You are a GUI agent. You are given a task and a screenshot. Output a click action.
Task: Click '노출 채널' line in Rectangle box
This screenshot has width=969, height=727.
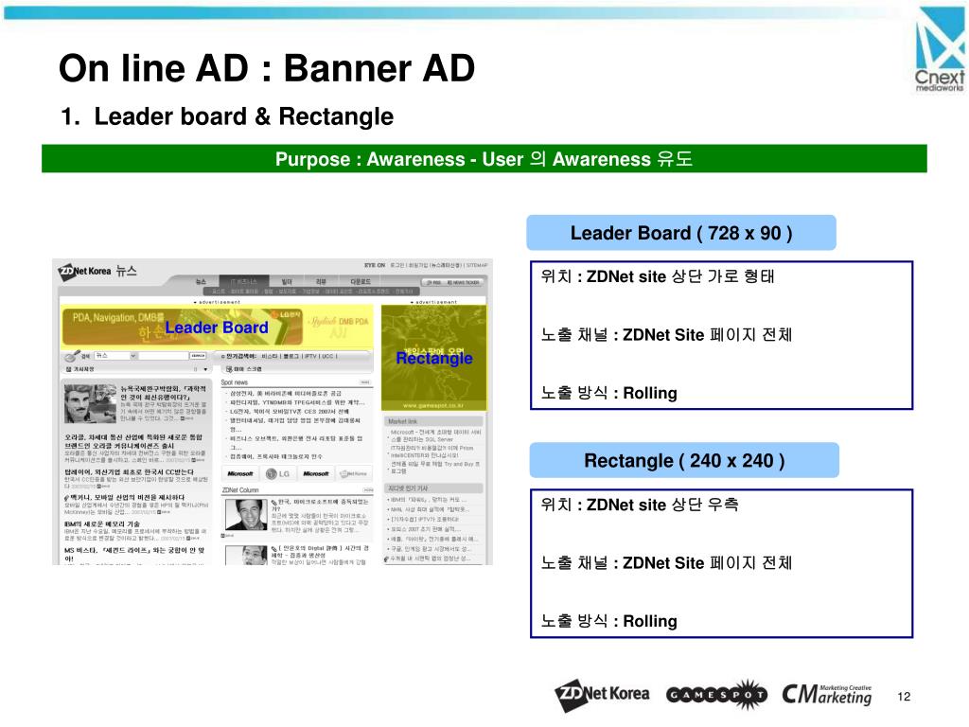[x=666, y=562]
